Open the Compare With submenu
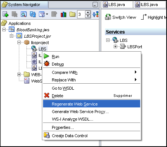This screenshot has width=167, height=147. click(x=91, y=72)
